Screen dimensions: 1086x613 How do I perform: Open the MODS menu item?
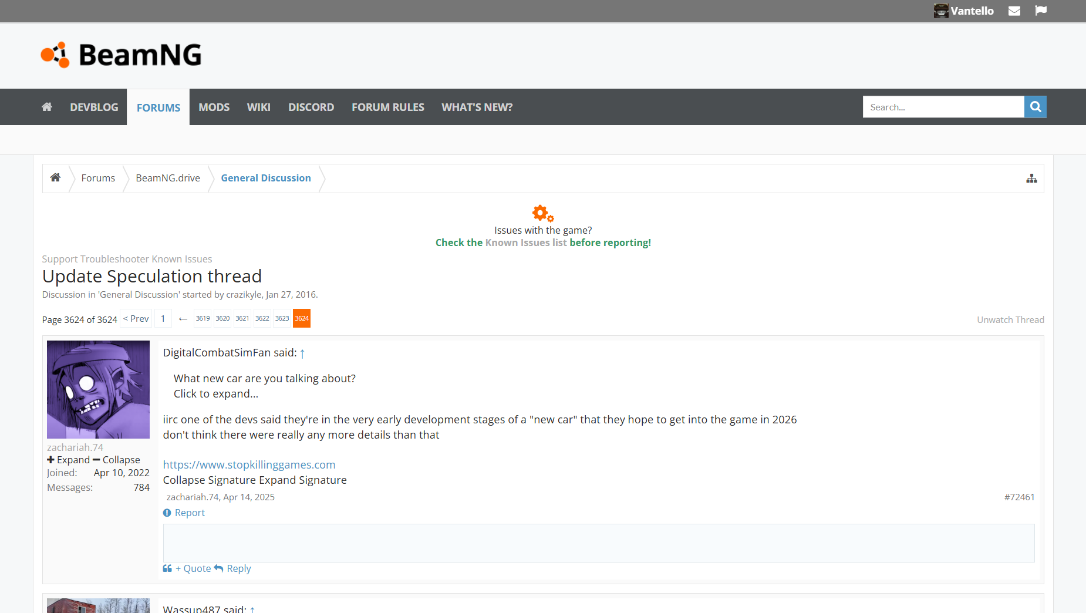click(x=214, y=107)
